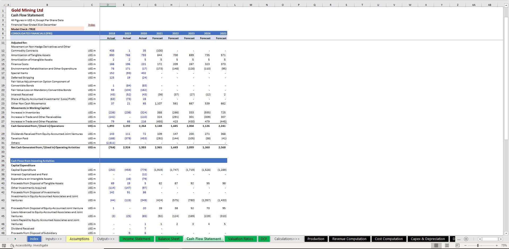509x249 pixels.
Task: Click the next sheet tab scroll arrow
Action: click(x=15, y=239)
